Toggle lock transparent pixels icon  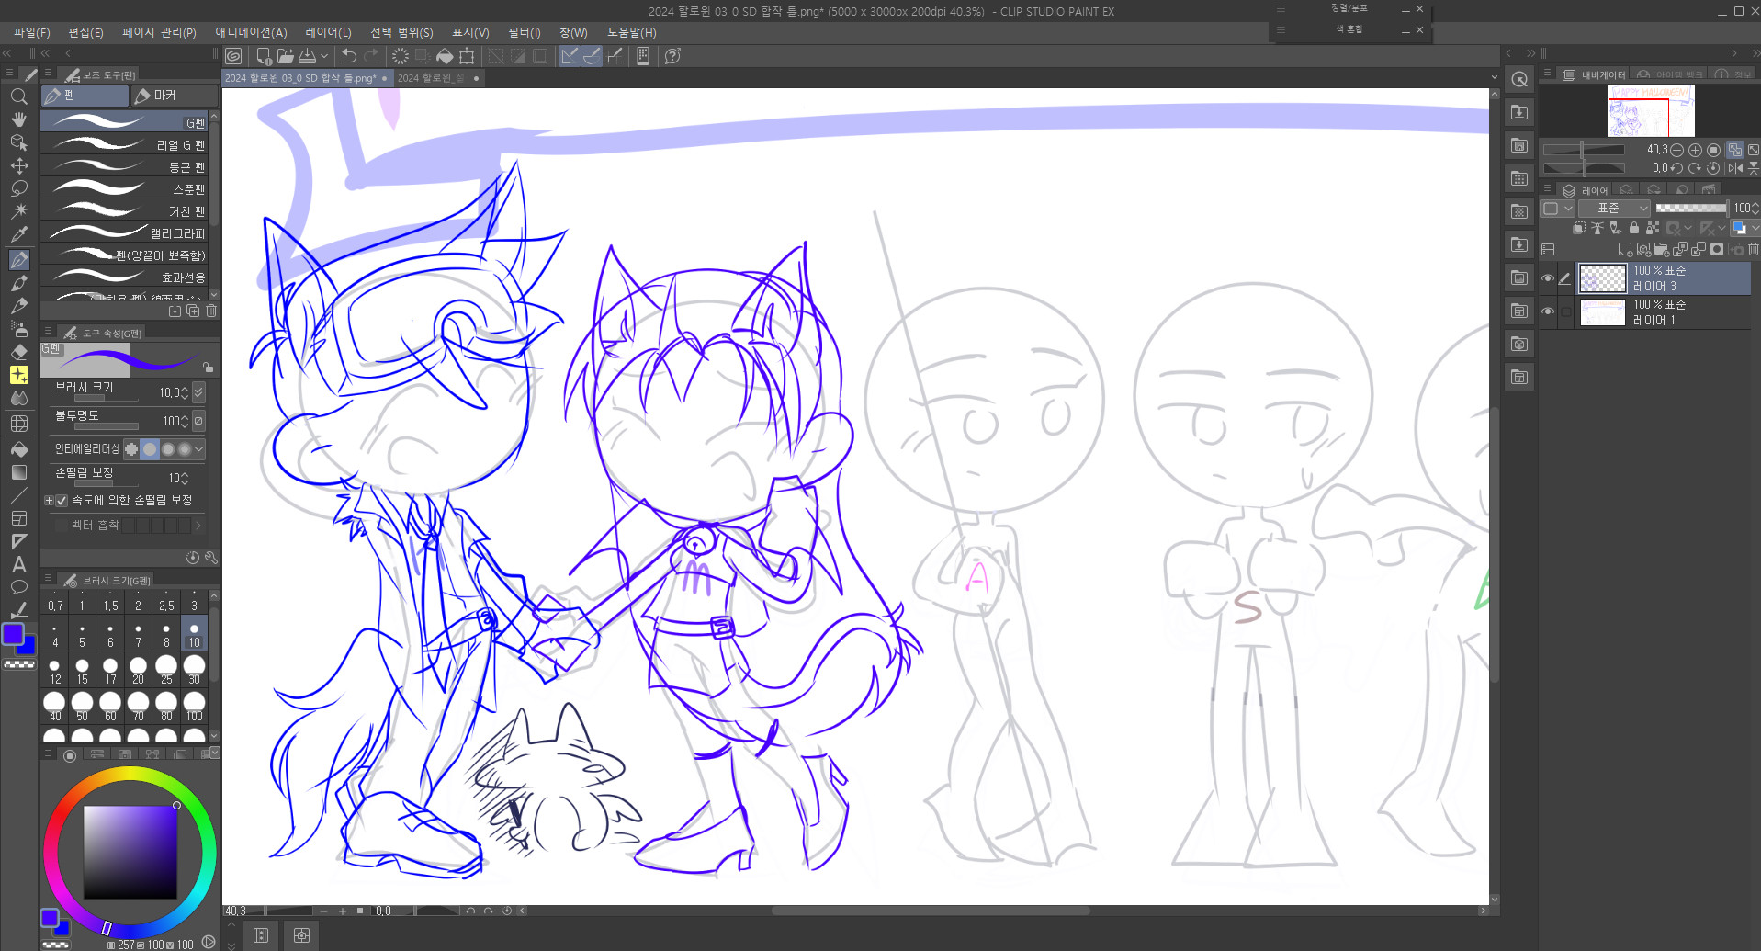click(x=1652, y=228)
